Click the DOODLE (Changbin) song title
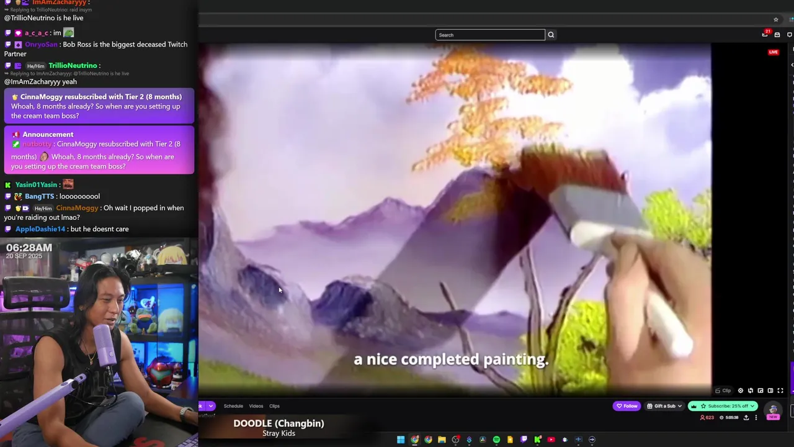 coord(279,423)
